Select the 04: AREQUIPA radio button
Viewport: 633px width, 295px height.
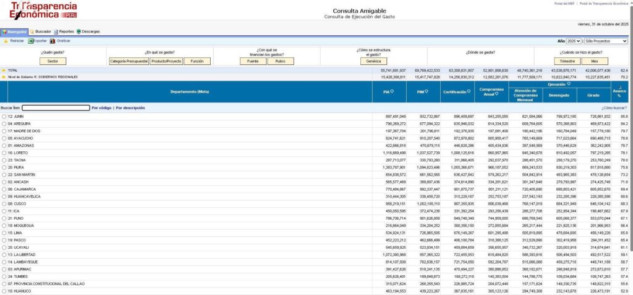(4, 123)
